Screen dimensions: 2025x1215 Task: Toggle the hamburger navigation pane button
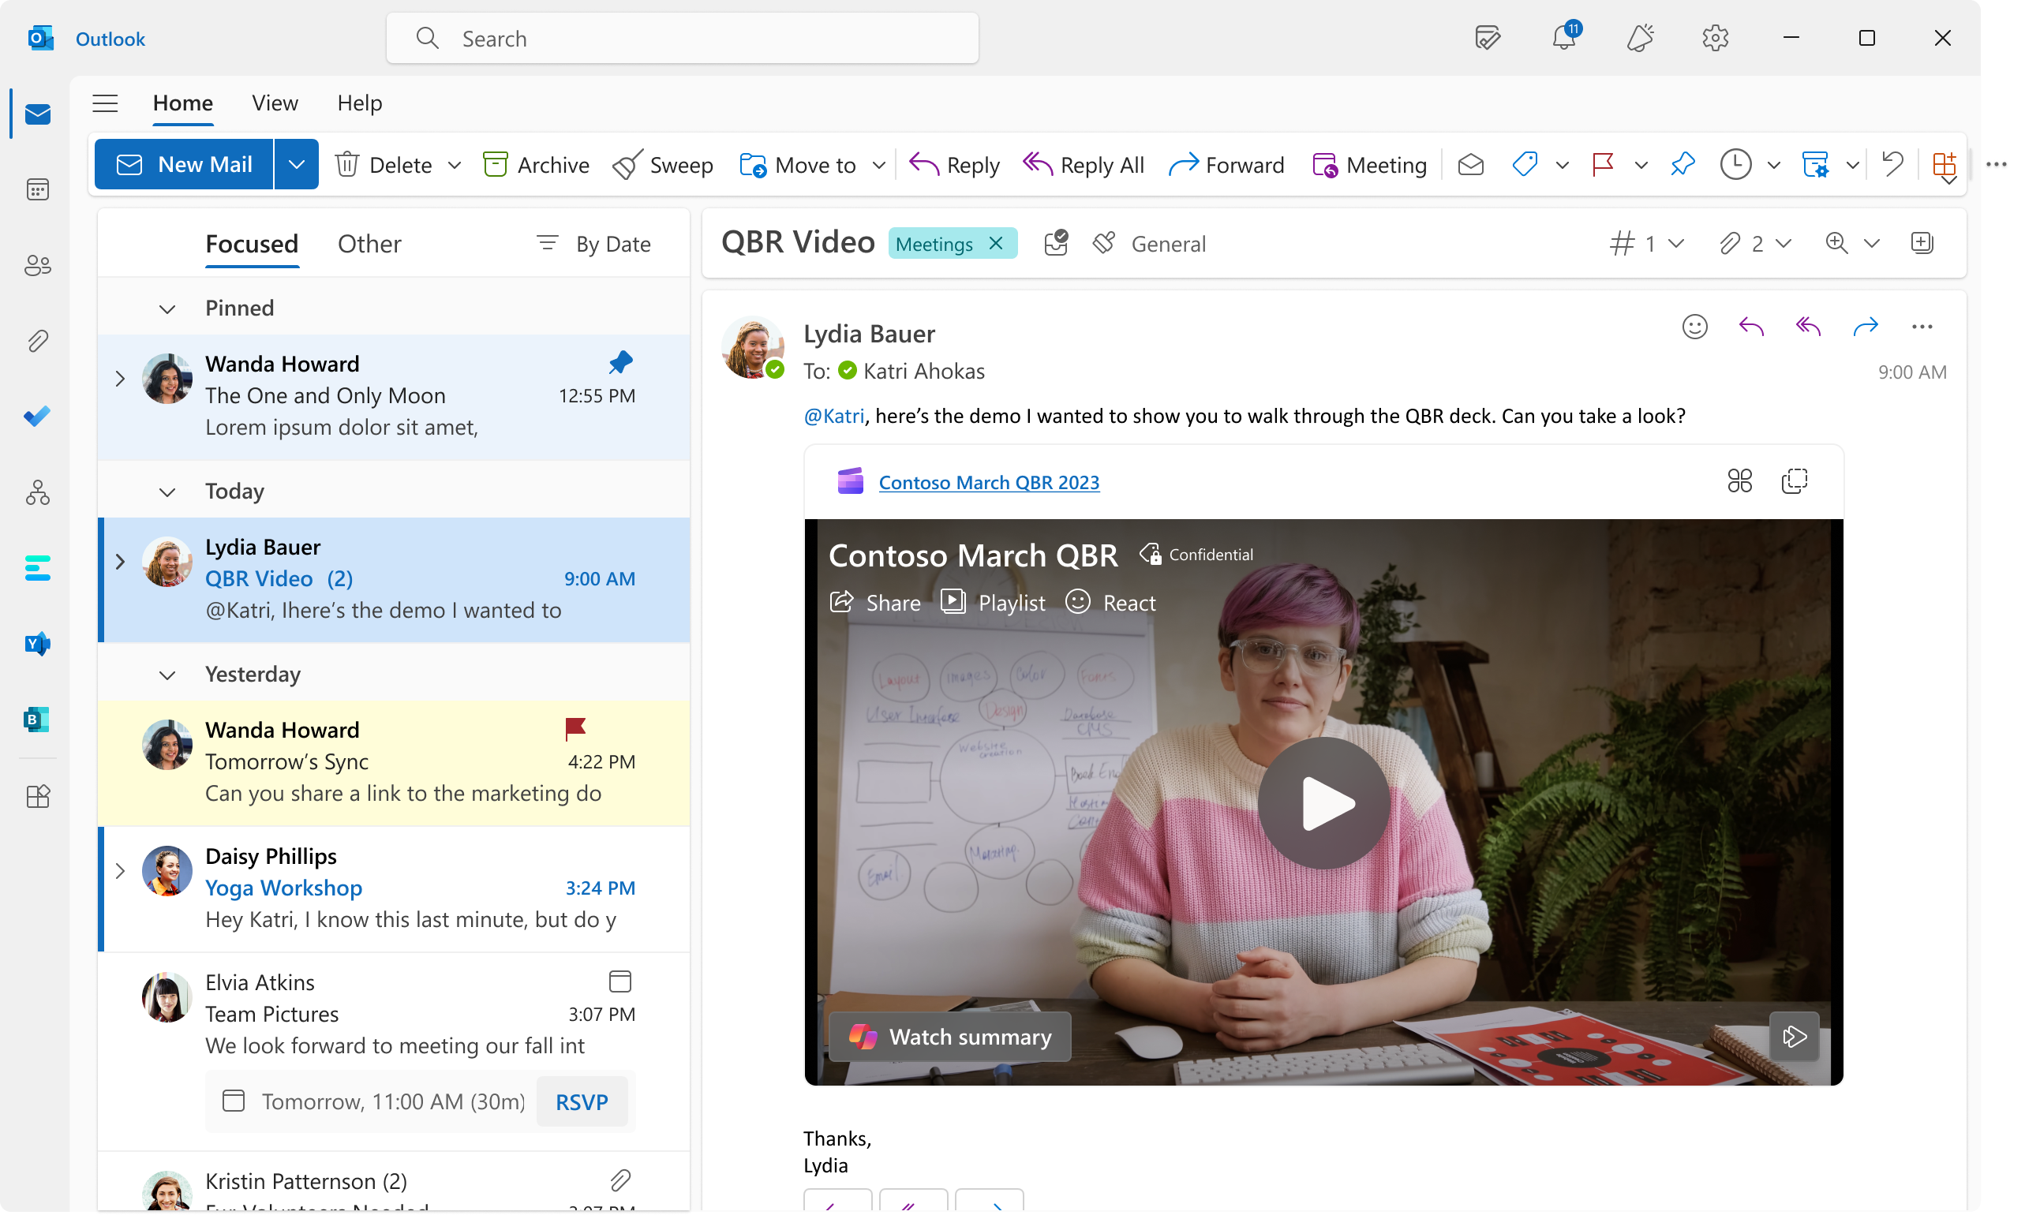click(105, 103)
